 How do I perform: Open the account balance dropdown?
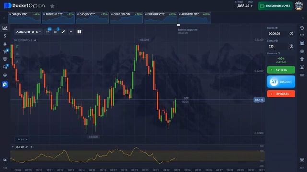pos(244,6)
